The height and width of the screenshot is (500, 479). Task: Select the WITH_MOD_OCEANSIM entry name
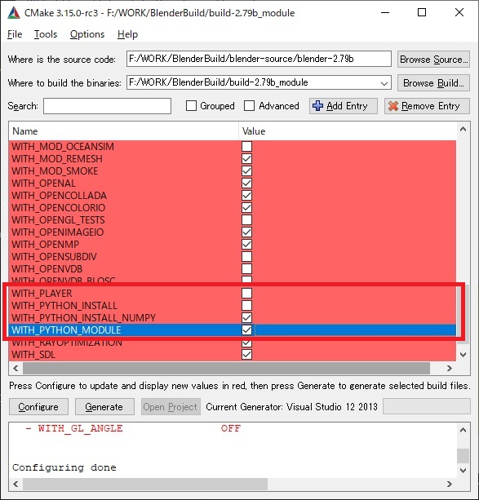[63, 147]
